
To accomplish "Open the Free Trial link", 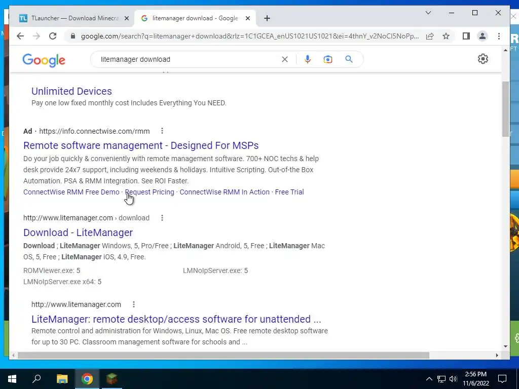I will [x=289, y=192].
